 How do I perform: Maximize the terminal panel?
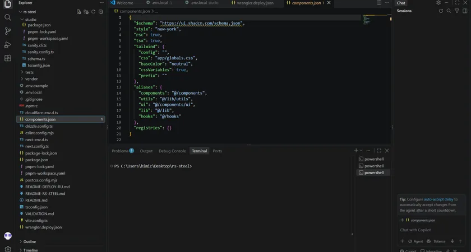click(379, 151)
